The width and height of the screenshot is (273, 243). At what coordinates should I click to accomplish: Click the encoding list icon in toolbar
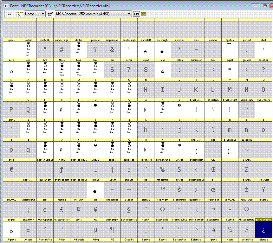click(x=51, y=14)
